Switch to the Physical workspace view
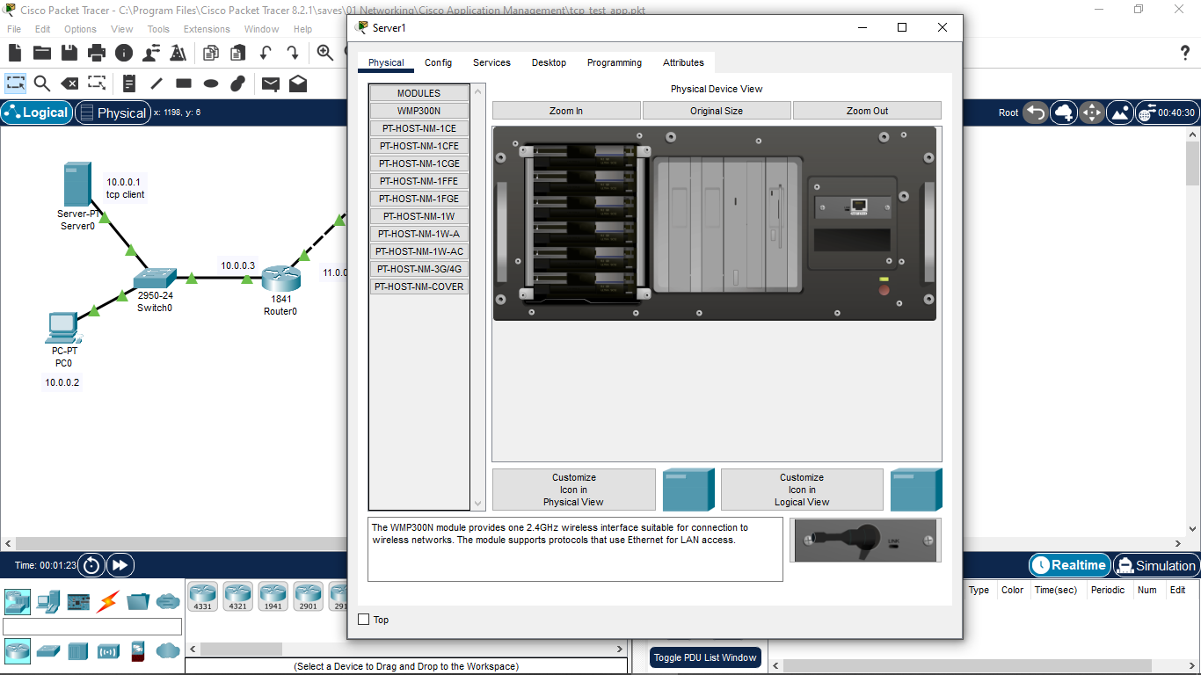 (112, 112)
